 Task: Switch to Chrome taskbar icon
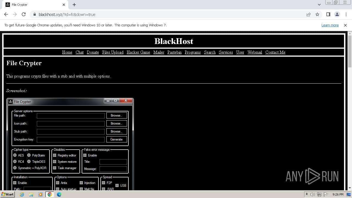(50, 194)
